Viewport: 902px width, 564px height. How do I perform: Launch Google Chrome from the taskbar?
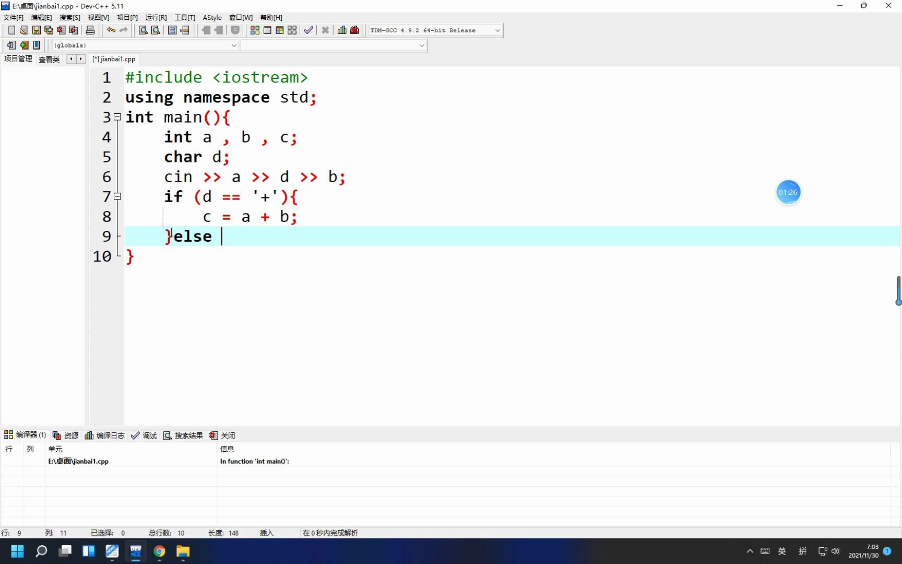(159, 551)
